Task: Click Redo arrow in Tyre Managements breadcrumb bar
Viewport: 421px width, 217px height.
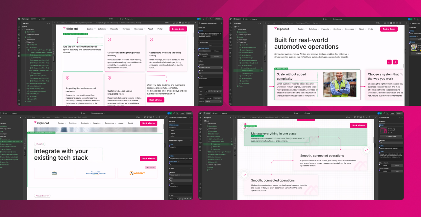Action: click(x=58, y=23)
